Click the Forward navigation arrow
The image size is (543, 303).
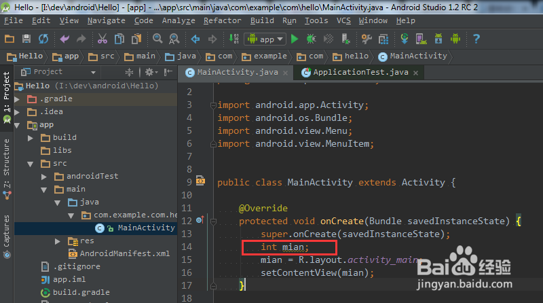pos(212,39)
